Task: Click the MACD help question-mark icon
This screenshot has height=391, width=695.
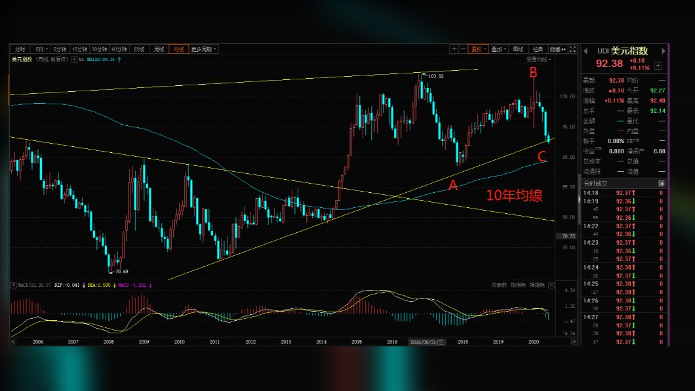Action: pyautogui.click(x=14, y=285)
